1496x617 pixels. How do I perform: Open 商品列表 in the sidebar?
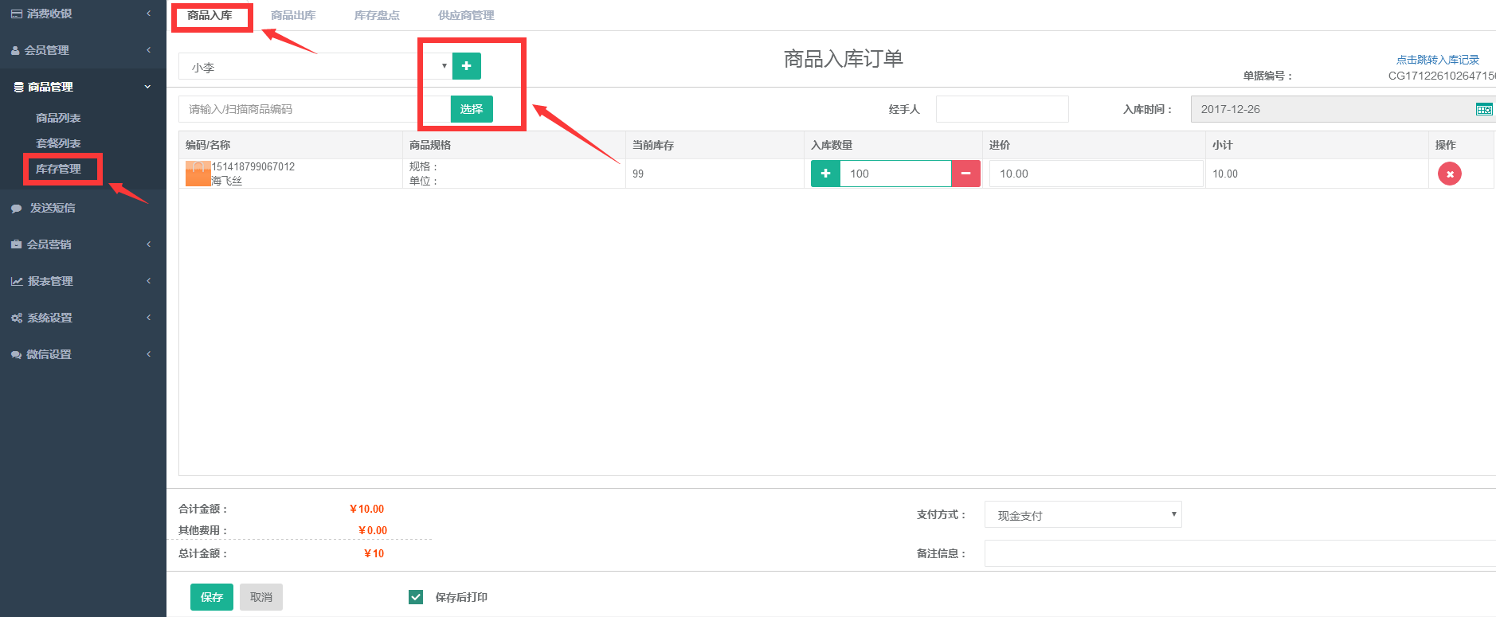click(x=58, y=118)
